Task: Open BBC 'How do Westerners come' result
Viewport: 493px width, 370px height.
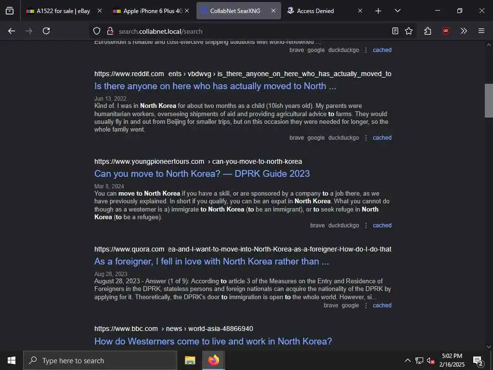Action: (x=213, y=342)
